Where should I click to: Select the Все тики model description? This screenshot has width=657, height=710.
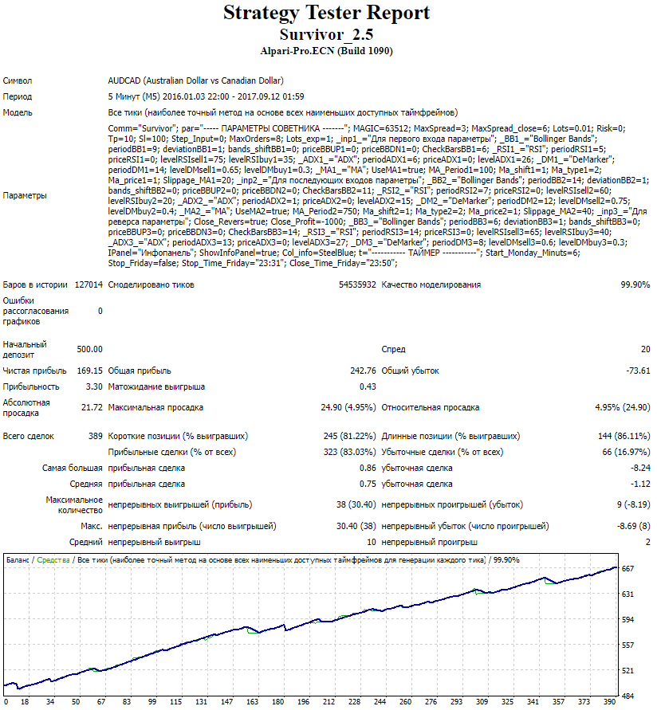coord(283,112)
